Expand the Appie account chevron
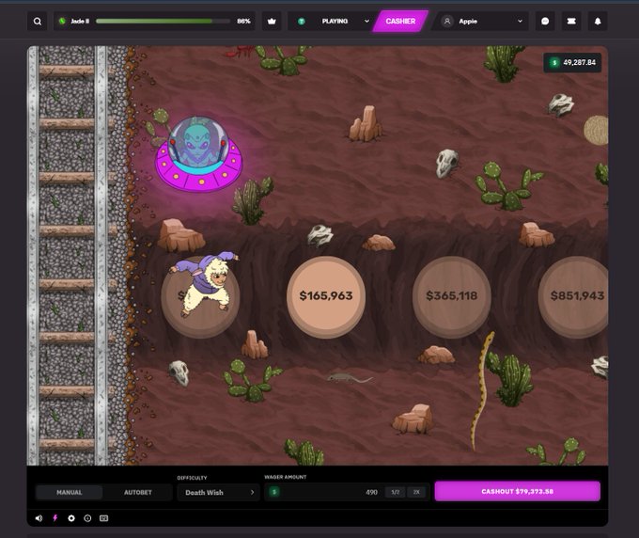Image resolution: width=639 pixels, height=538 pixels. click(520, 22)
